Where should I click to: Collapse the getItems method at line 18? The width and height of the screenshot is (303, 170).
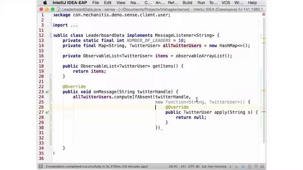pyautogui.click(x=52, y=66)
